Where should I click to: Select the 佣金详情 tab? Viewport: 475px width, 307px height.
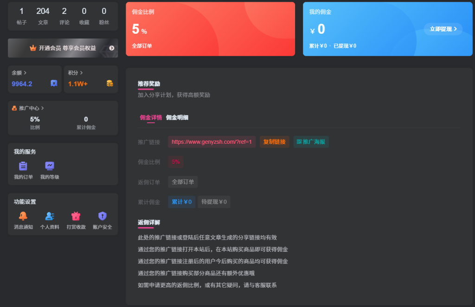click(151, 117)
